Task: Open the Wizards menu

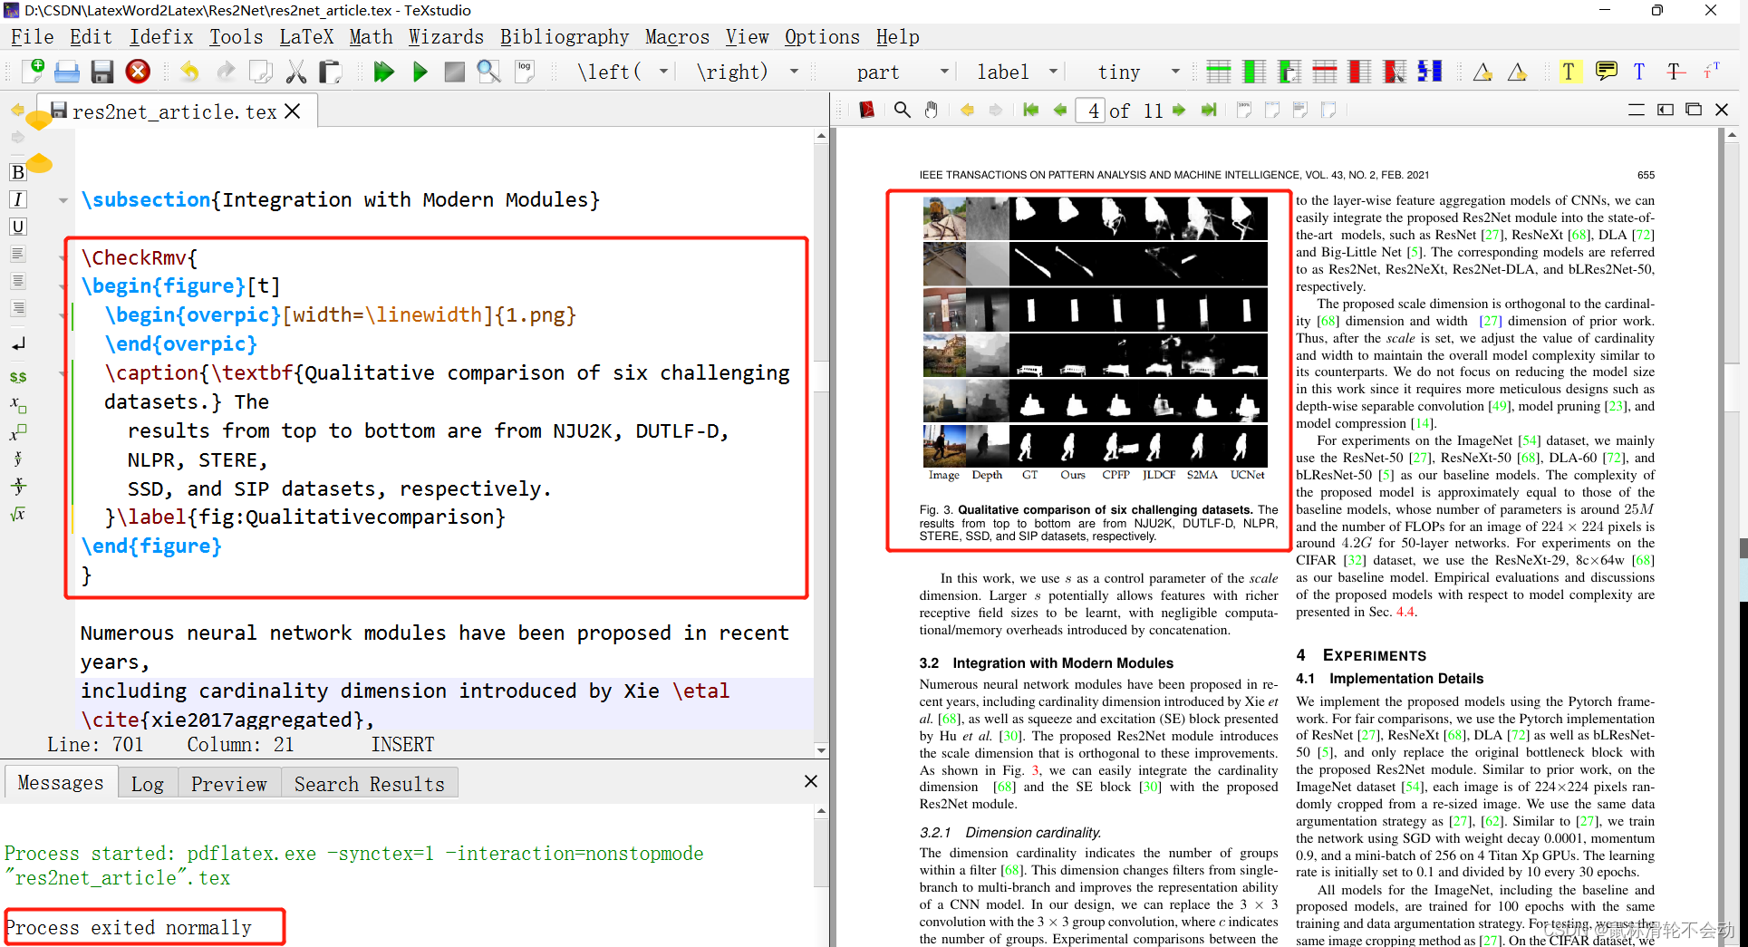Action: (446, 37)
